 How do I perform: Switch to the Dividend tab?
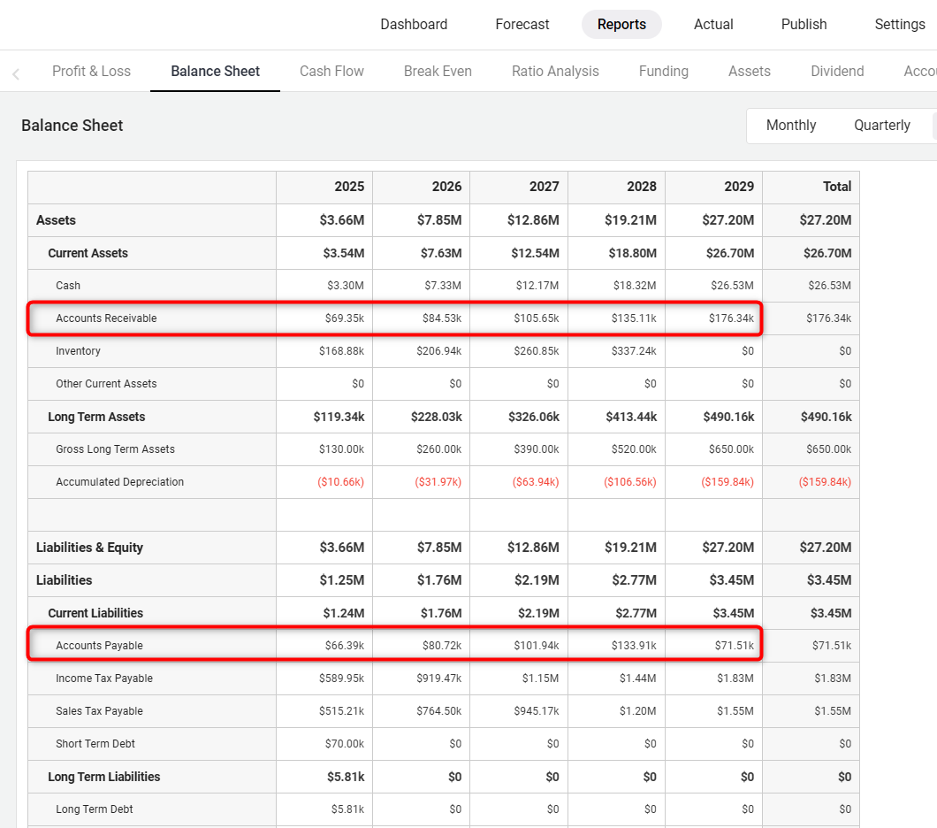tap(837, 71)
